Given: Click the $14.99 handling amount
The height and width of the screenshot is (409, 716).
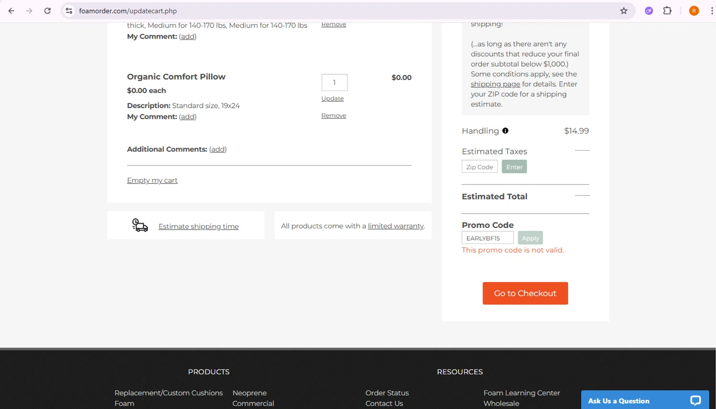Looking at the screenshot, I should [577, 131].
